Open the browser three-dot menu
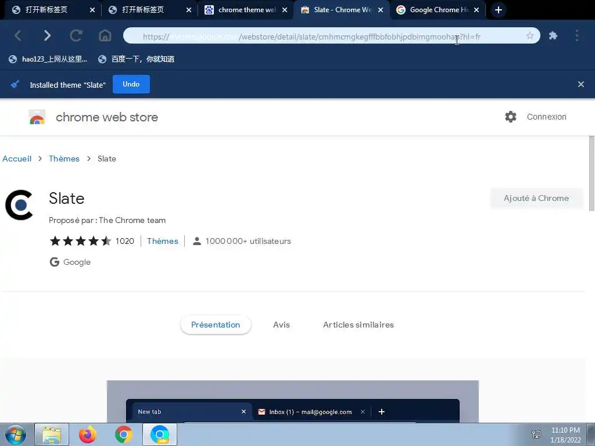The height and width of the screenshot is (446, 595). tap(577, 35)
